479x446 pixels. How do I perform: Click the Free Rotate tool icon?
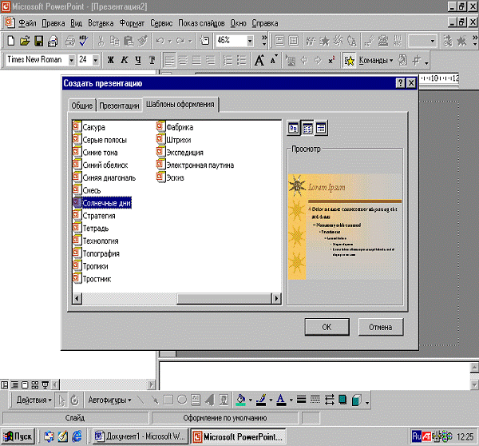74,400
